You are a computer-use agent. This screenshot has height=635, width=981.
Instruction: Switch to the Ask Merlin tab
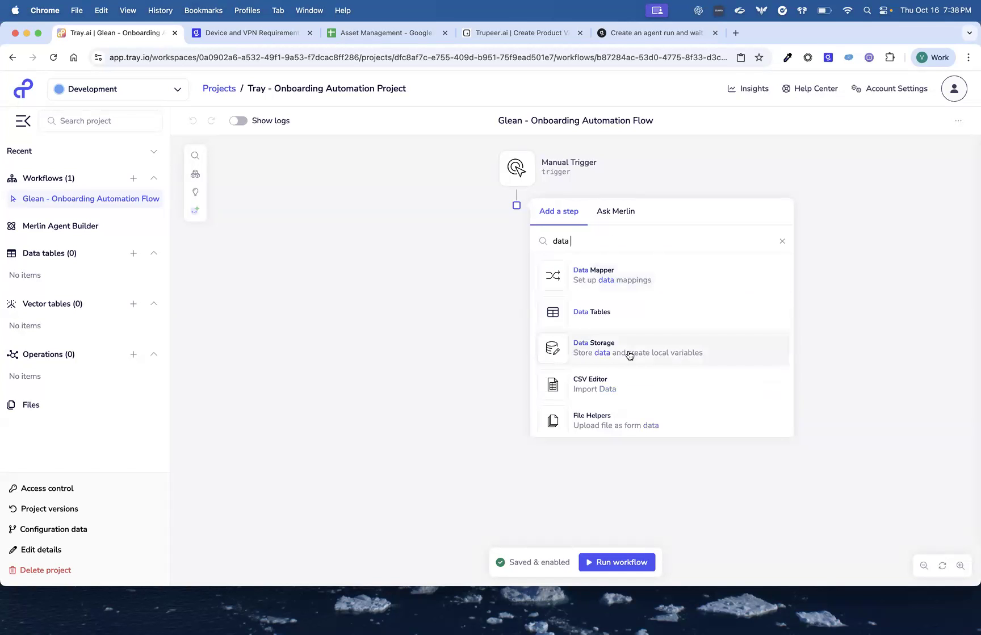[615, 211]
